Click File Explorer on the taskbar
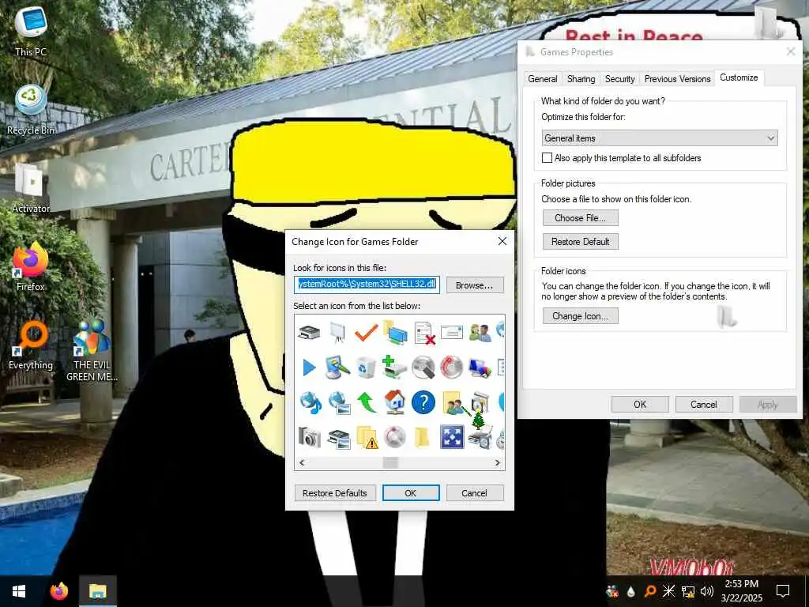The width and height of the screenshot is (809, 607). (97, 591)
